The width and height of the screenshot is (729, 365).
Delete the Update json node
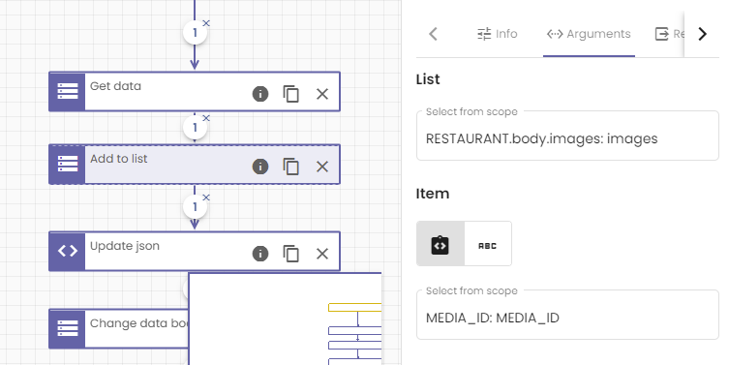tap(322, 254)
